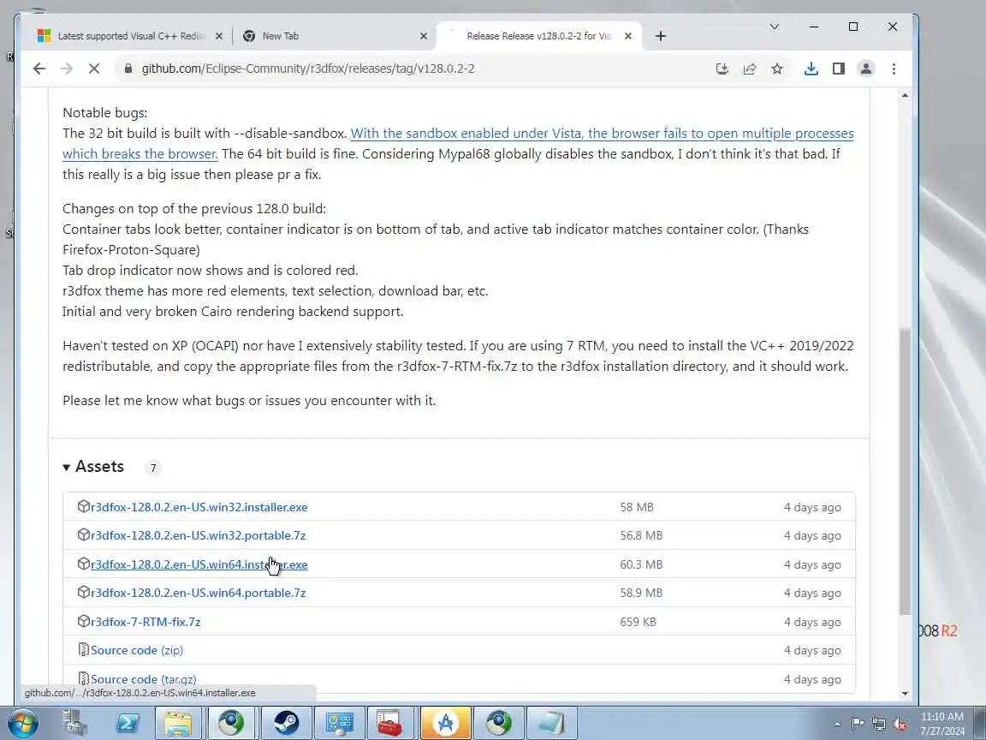Open network status tray icon

[878, 725]
